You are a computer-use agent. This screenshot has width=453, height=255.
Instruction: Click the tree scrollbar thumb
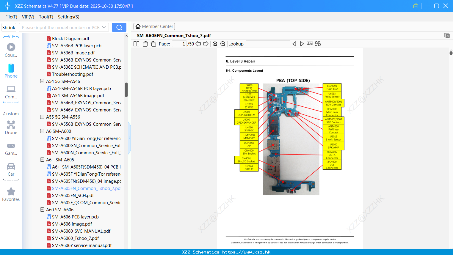(x=126, y=90)
